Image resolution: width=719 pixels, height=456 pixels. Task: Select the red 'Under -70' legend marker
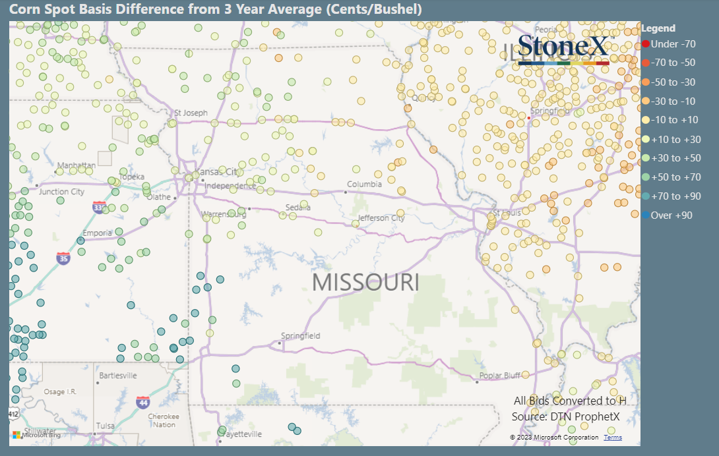(646, 44)
